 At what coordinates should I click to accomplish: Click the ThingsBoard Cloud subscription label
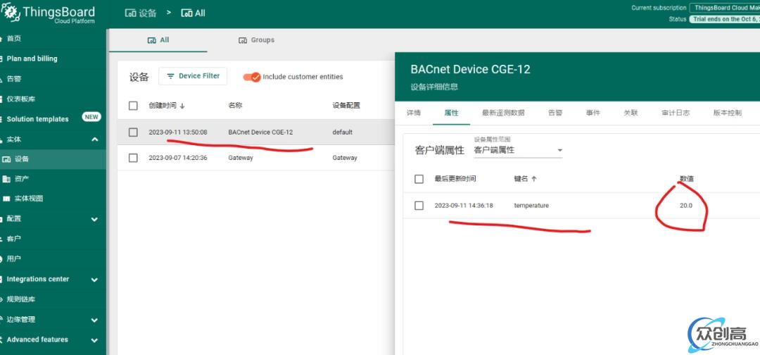(725, 8)
